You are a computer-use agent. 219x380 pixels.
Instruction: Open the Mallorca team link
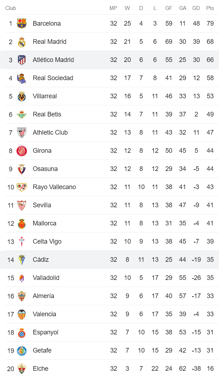pos(45,223)
